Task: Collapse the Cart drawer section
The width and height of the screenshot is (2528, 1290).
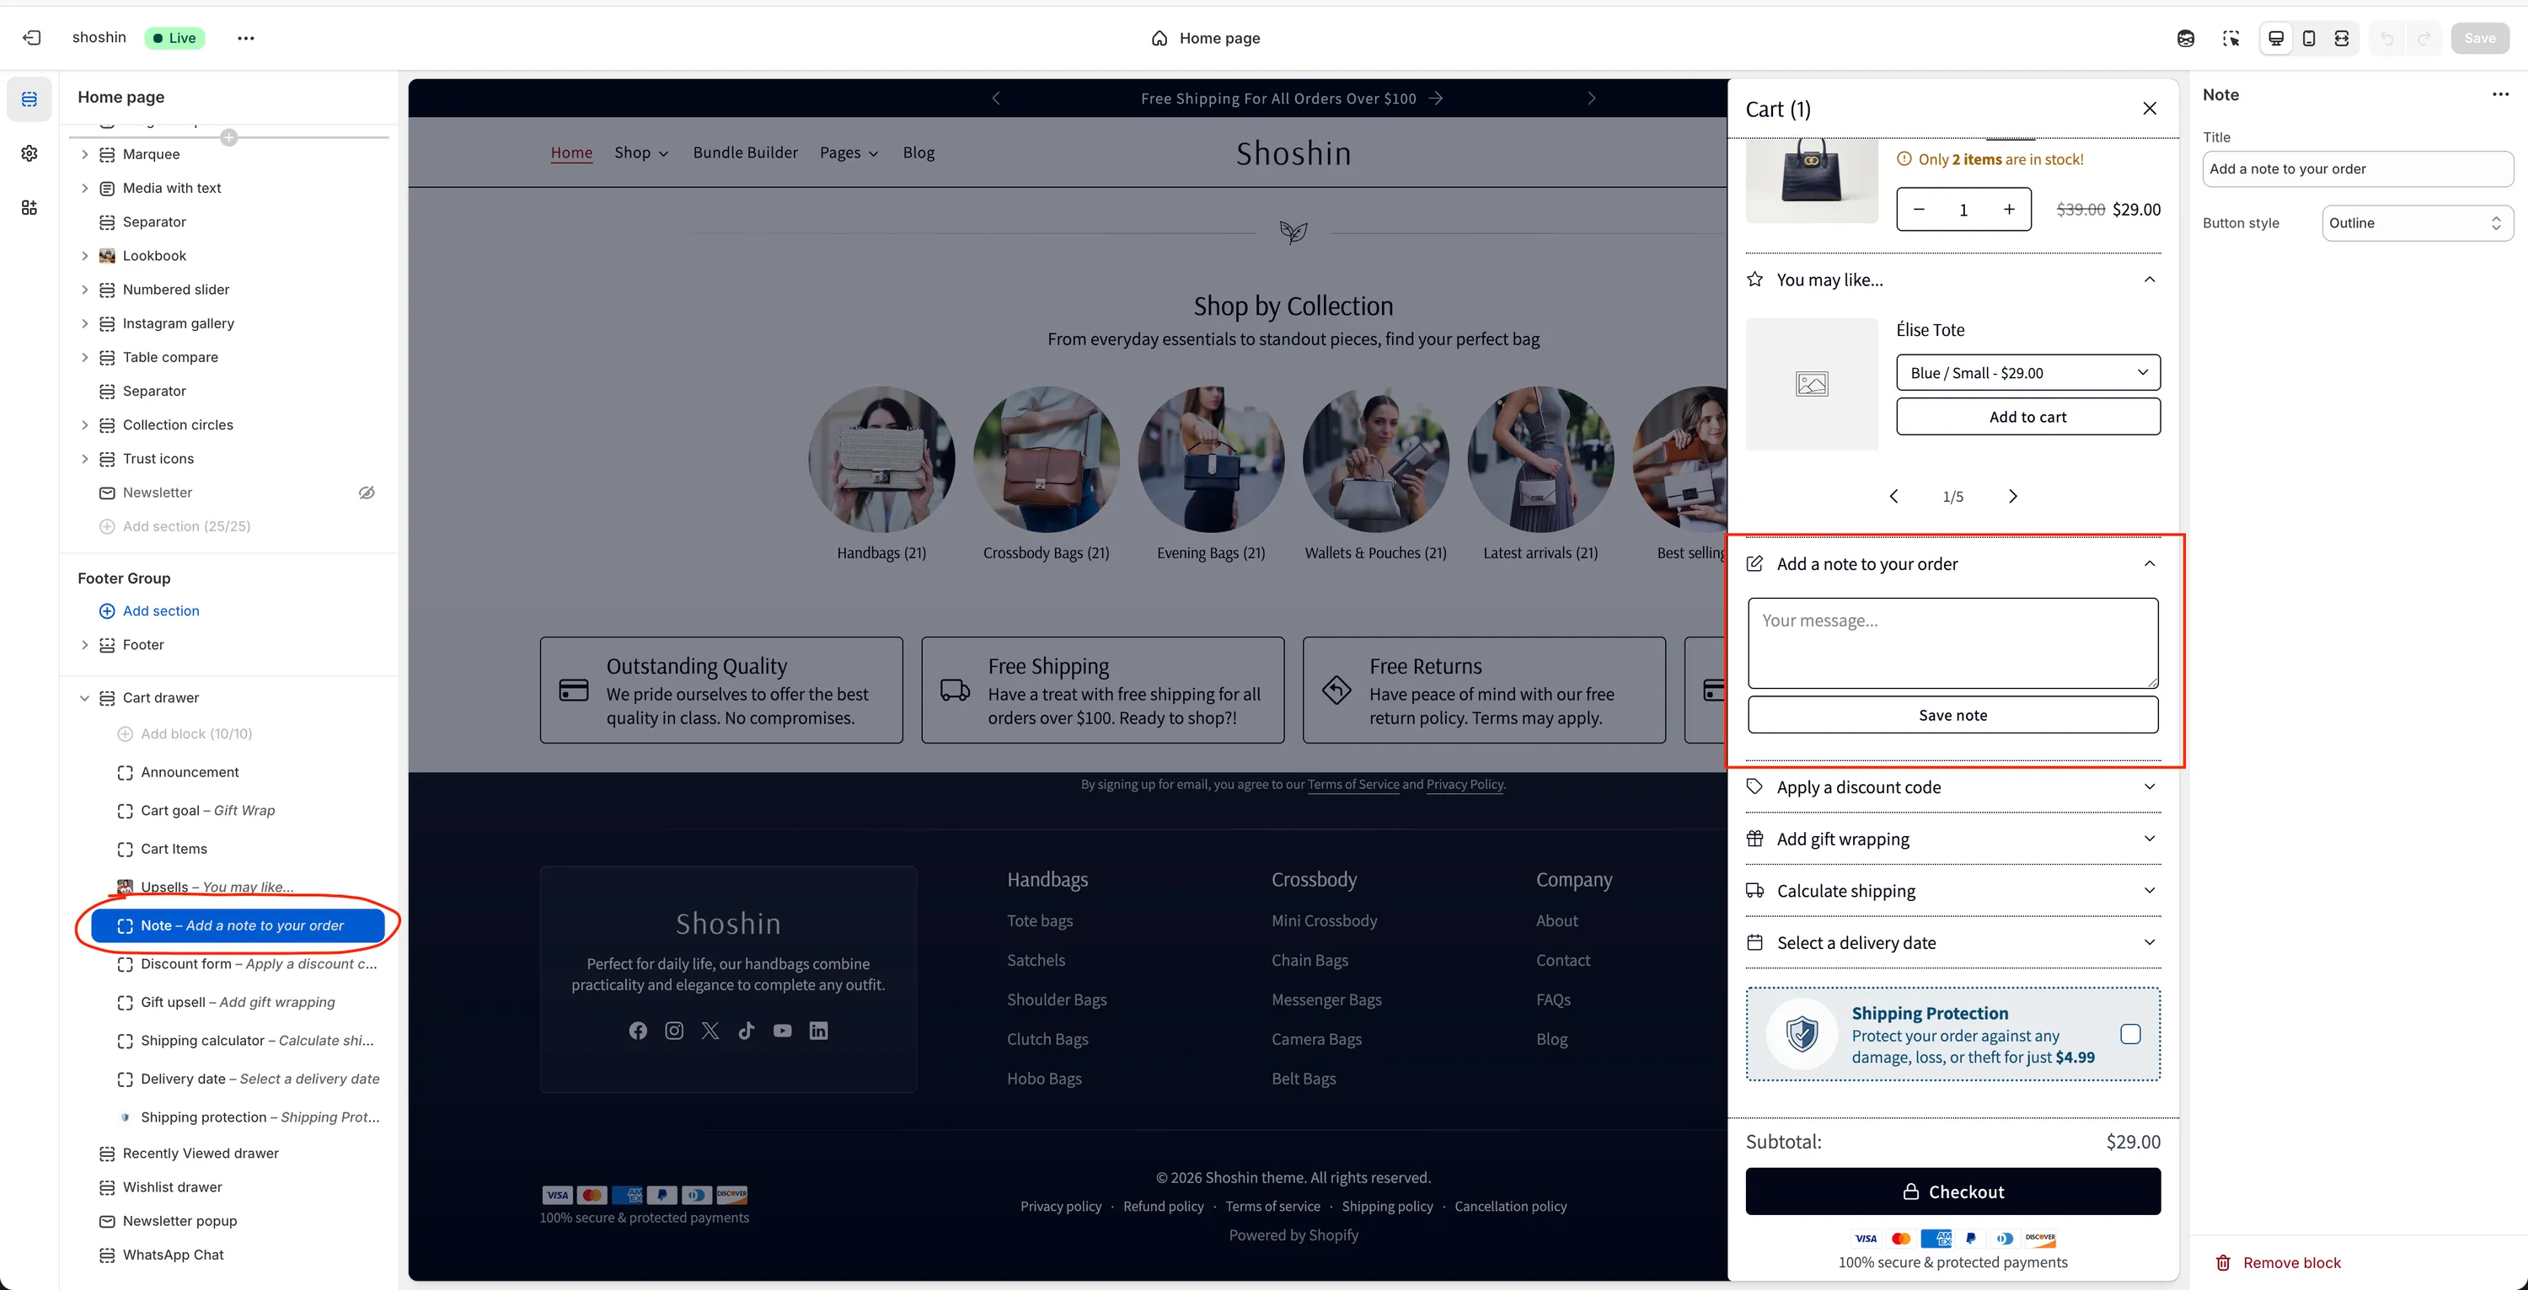Action: coord(84,697)
